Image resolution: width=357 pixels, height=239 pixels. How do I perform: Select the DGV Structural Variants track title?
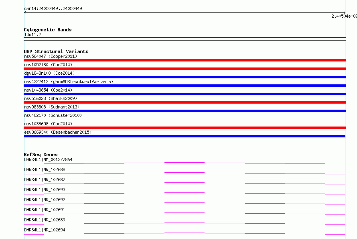(x=56, y=51)
